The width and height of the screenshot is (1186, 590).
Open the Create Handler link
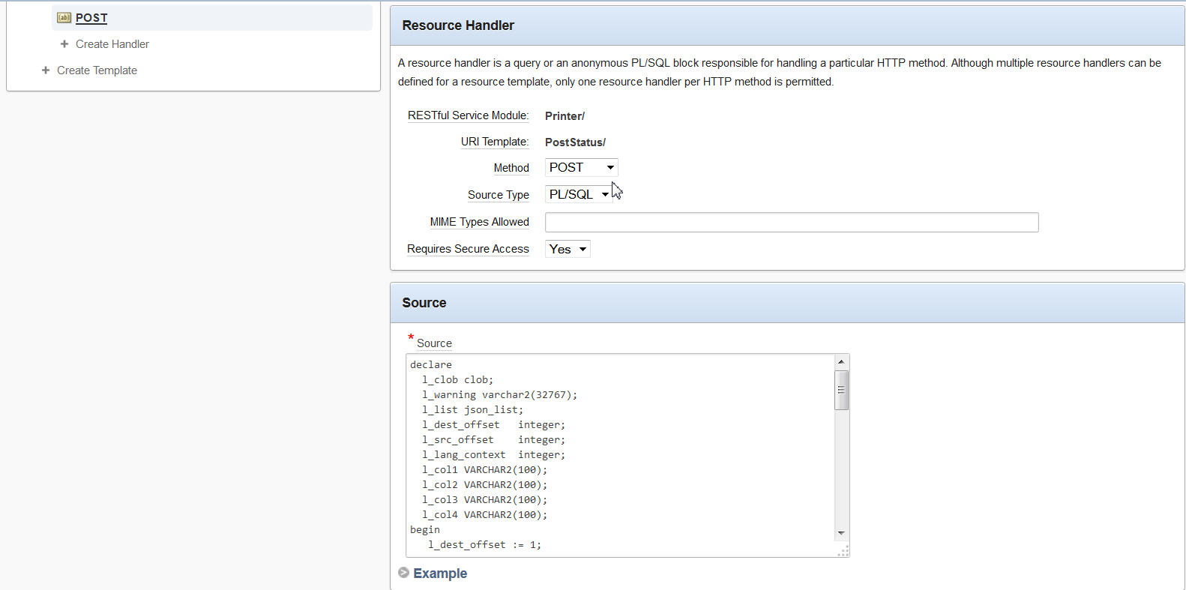click(x=112, y=44)
